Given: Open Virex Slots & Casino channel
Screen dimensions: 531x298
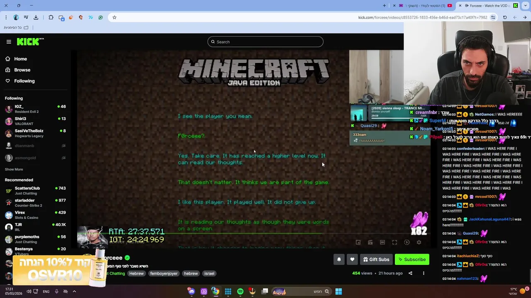Looking at the screenshot, I should pyautogui.click(x=35, y=215).
